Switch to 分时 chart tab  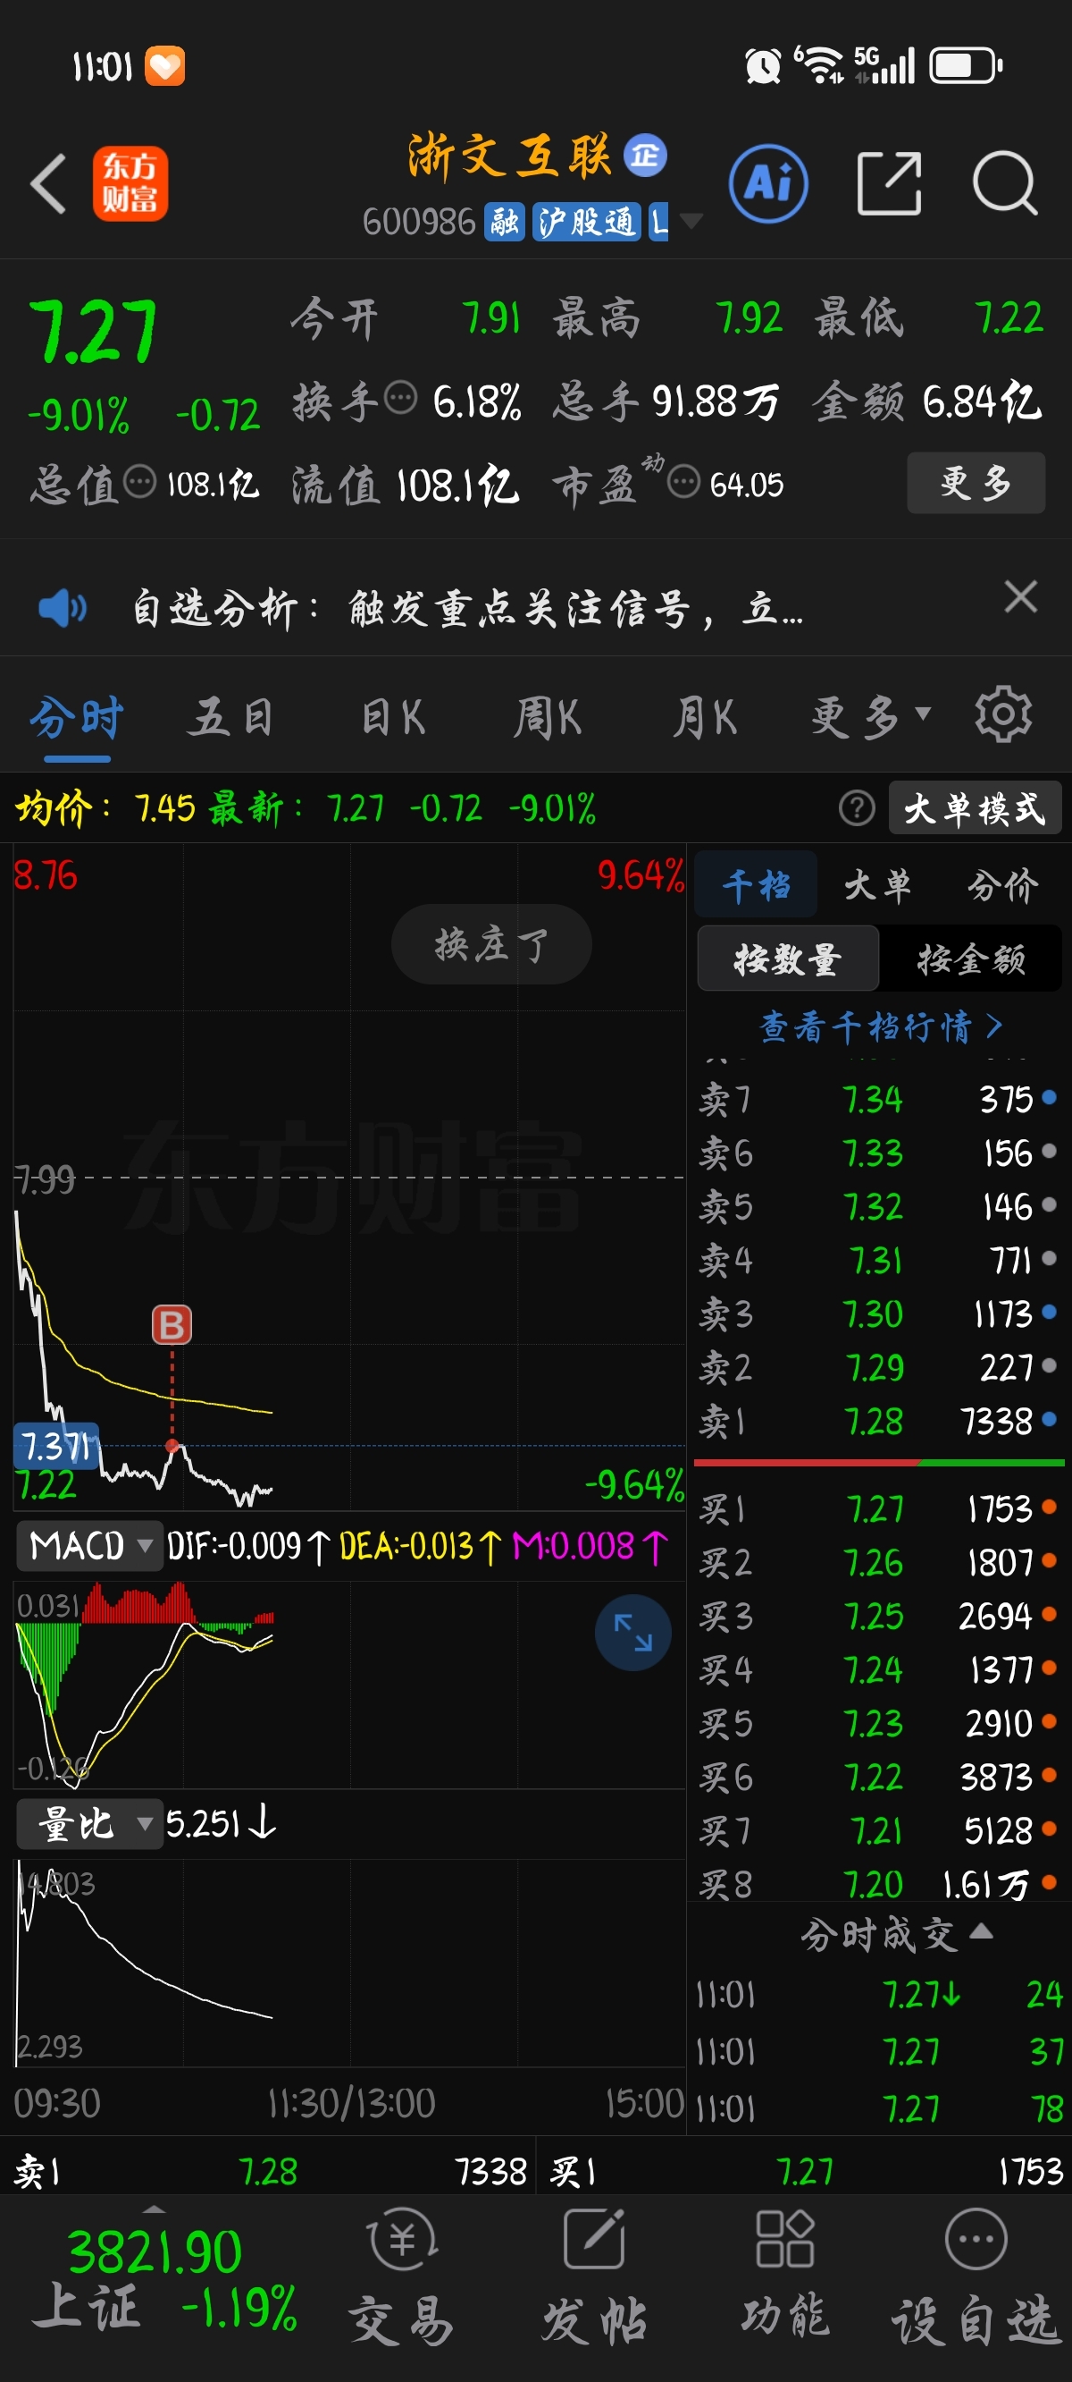77,719
